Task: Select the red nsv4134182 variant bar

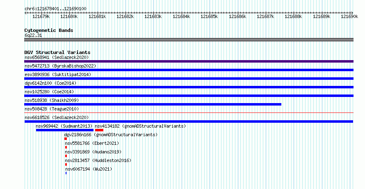Action: click(99, 130)
